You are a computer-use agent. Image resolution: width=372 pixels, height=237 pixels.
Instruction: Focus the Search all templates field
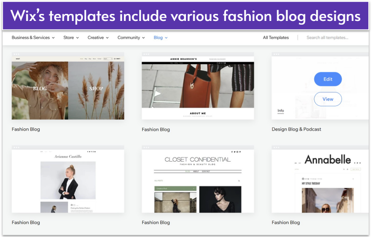pos(327,38)
